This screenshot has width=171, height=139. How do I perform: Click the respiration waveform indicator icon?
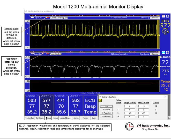click(x=163, y=53)
